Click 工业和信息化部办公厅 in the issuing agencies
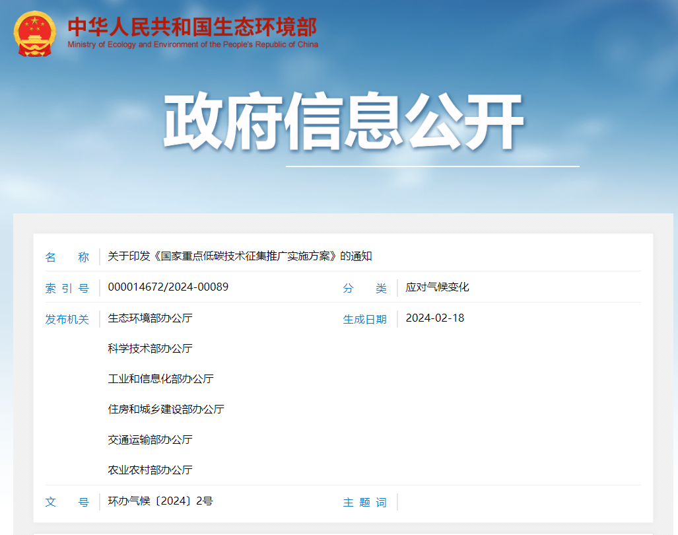The height and width of the screenshot is (535, 678). (x=160, y=378)
